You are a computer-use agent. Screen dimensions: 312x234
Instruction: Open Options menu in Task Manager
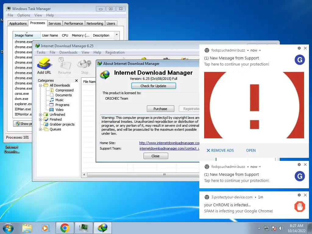(x=24, y=15)
